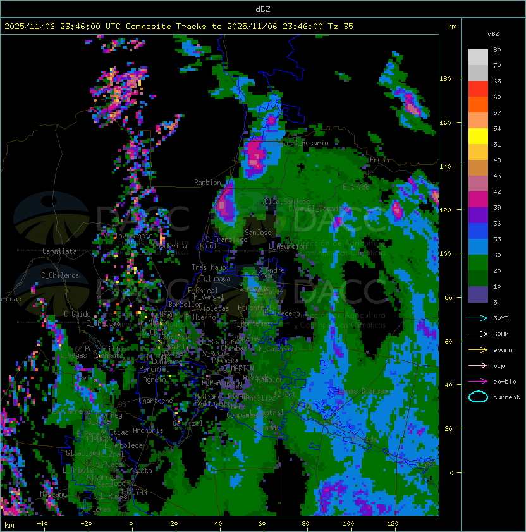Click the 'E_Chical' map label
This screenshot has width=526, height=532.
[203, 291]
